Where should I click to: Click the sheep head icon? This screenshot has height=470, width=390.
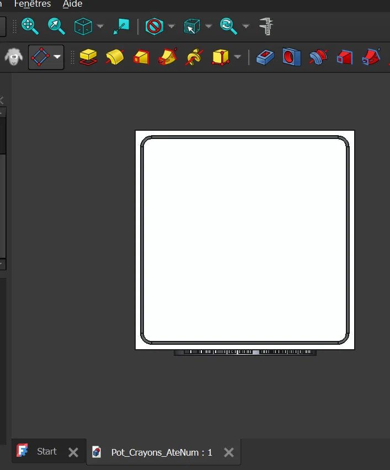click(13, 57)
